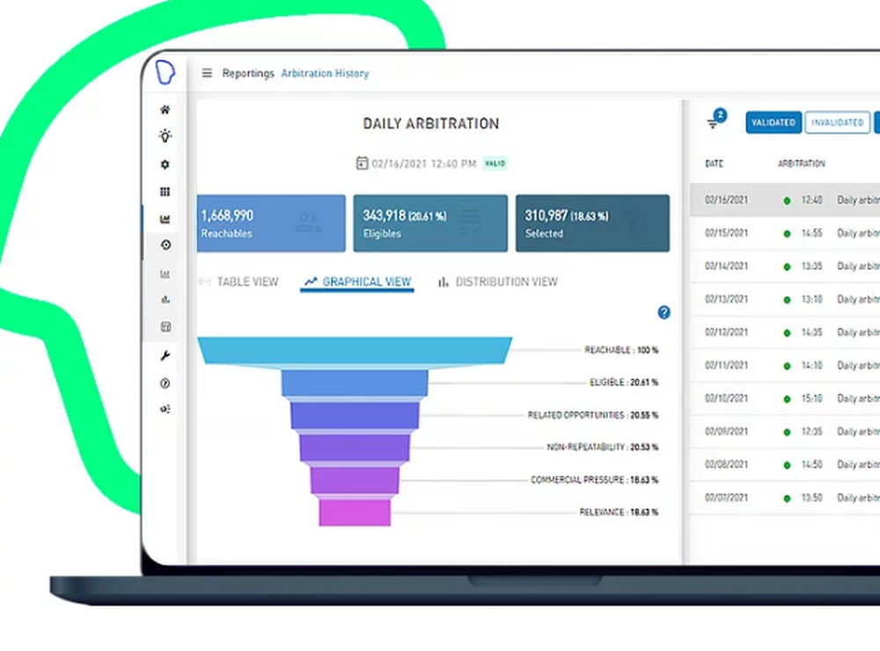The image size is (880, 651).
Task: Select the 02/10/2021 15:10 arbitration row
Action: coord(785,399)
